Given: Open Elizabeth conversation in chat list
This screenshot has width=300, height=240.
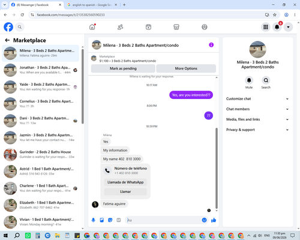Looking at the screenshot, I should (x=40, y=205).
